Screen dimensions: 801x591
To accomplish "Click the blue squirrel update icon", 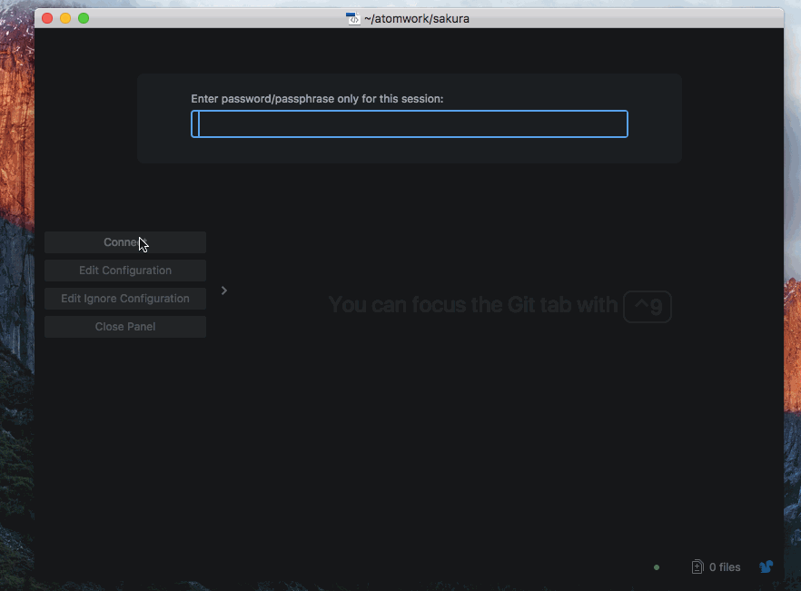I will (x=766, y=566).
